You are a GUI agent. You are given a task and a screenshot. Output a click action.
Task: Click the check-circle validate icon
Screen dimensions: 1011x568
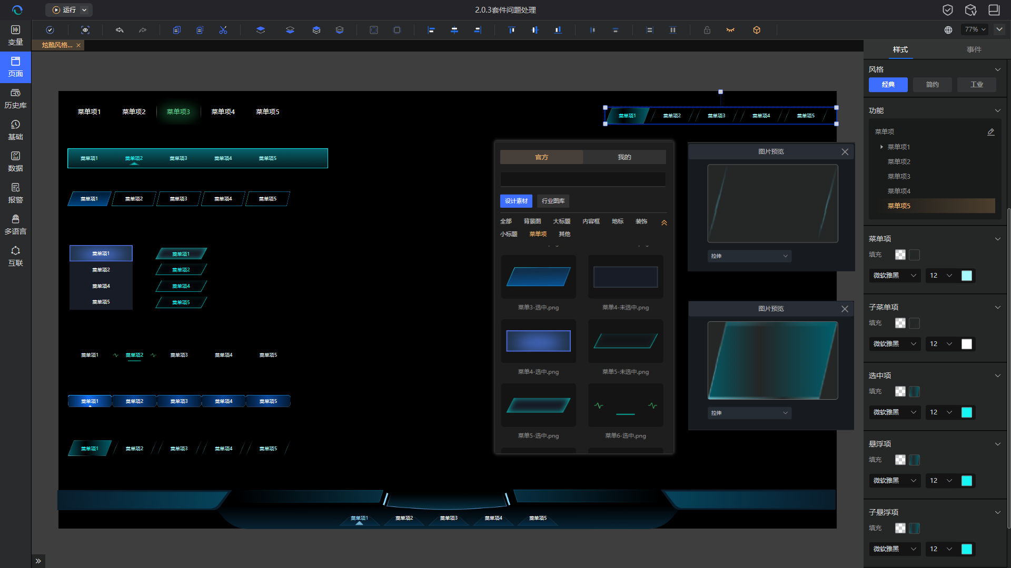(50, 30)
